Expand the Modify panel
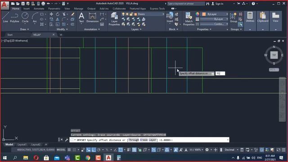Image resolution: width=288 pixels, height=162 pixels. point(62,29)
